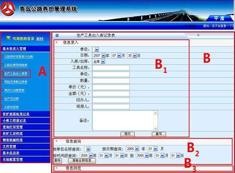Click the 返回 link in sidebar

[x=40, y=39]
